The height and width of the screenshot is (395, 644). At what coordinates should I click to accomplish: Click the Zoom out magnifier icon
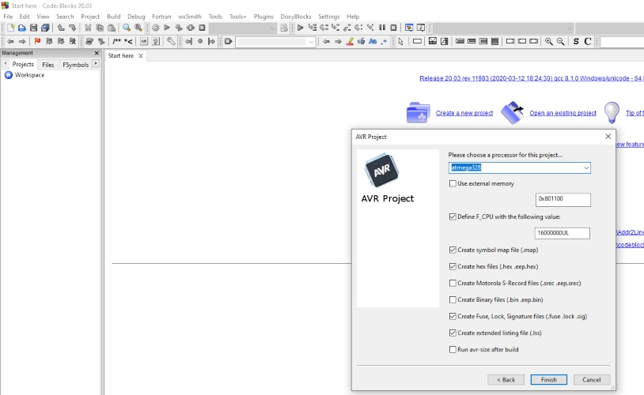pyautogui.click(x=560, y=41)
